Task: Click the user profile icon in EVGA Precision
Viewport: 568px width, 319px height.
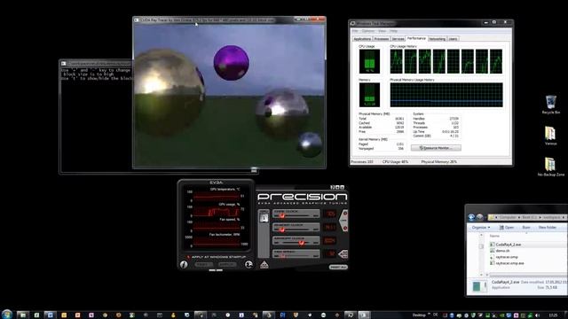Action: click(248, 264)
